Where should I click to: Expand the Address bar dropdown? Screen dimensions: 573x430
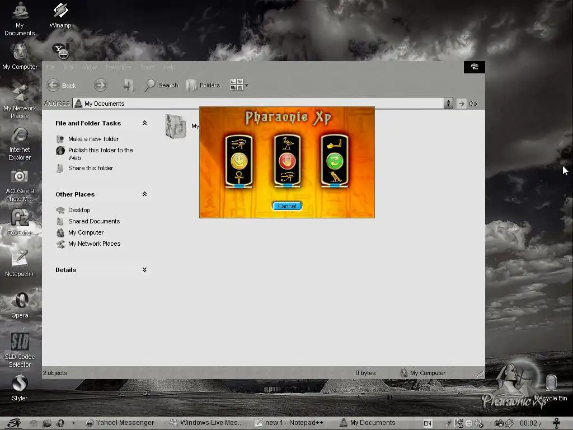pos(448,104)
